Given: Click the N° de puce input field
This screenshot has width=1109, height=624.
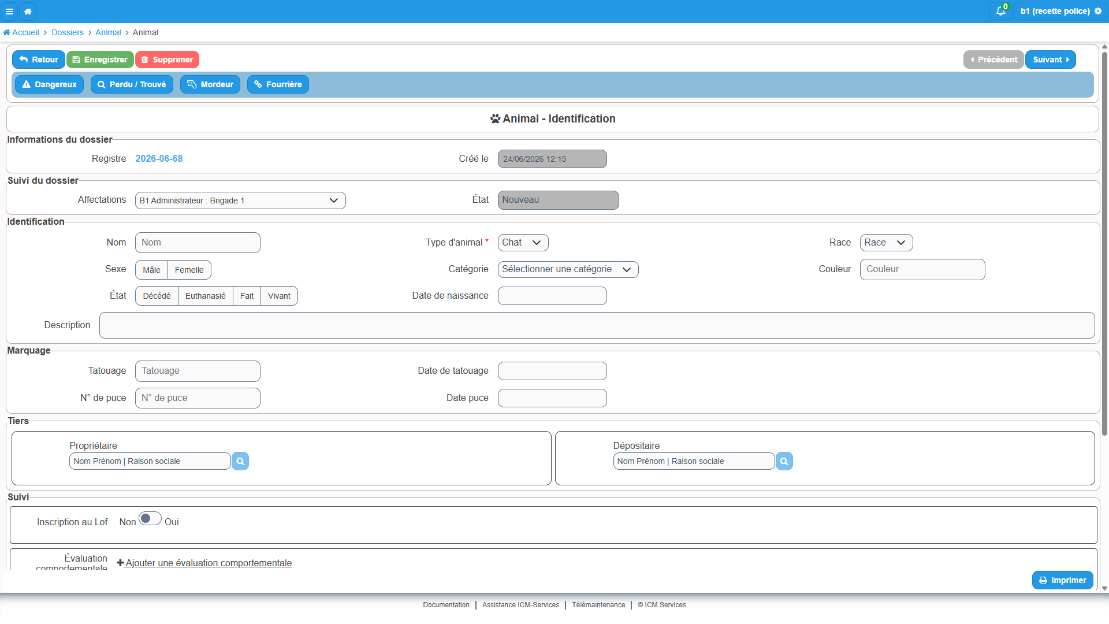Looking at the screenshot, I should (x=198, y=398).
